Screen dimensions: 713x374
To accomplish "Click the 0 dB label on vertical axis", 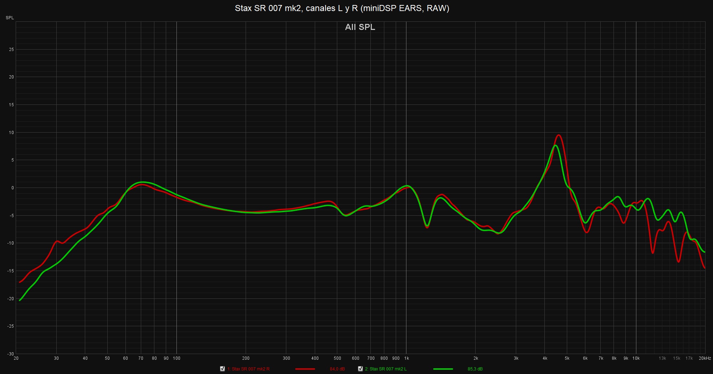I will 12,188.
